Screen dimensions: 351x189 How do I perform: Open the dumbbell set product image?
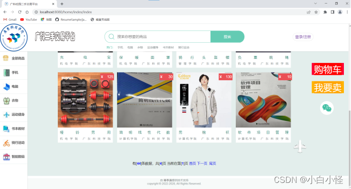tap(85, 100)
